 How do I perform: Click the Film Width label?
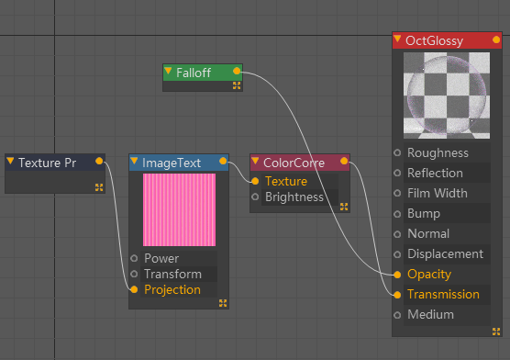point(438,193)
